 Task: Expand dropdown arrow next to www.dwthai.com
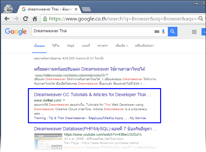(x=64, y=100)
